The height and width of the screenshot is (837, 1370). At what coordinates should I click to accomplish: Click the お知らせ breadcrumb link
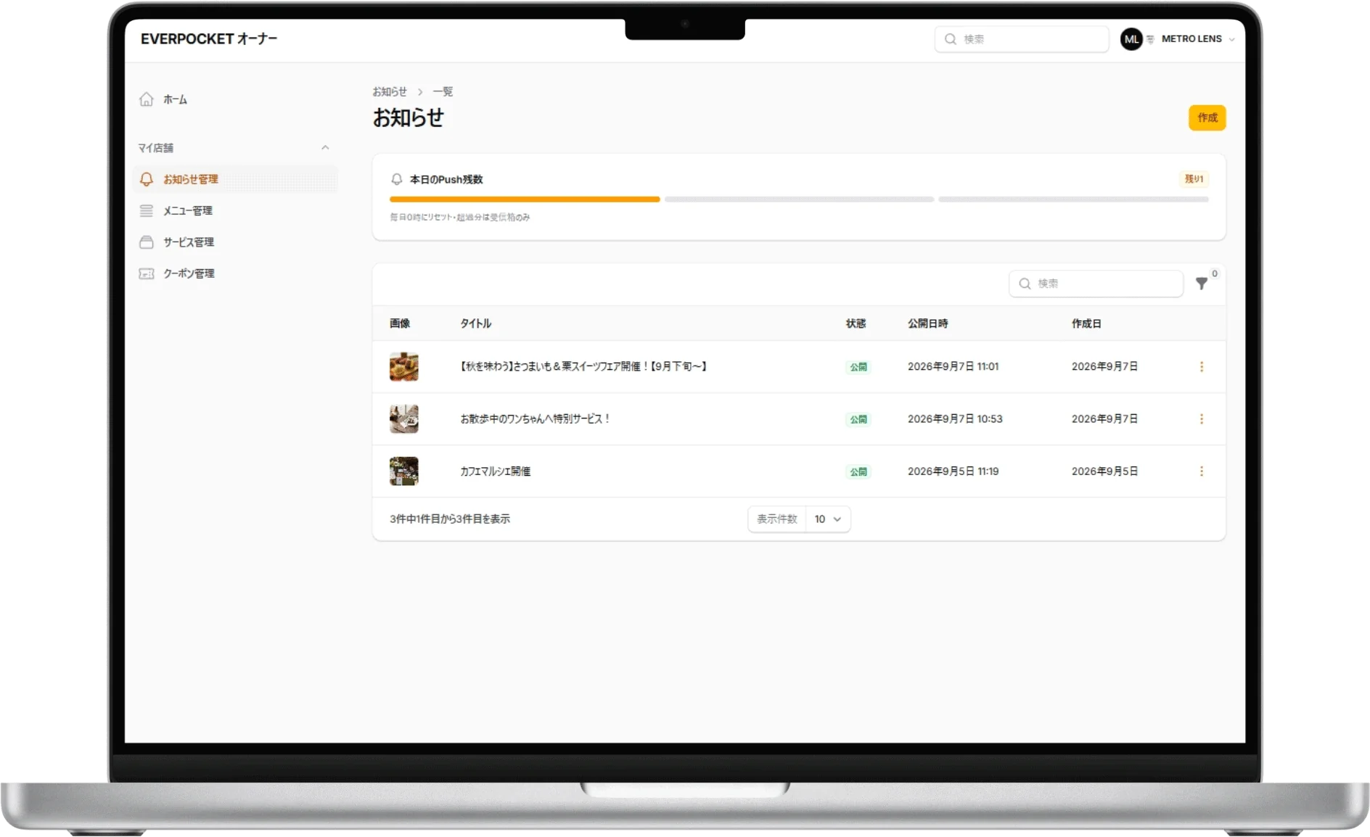390,91
